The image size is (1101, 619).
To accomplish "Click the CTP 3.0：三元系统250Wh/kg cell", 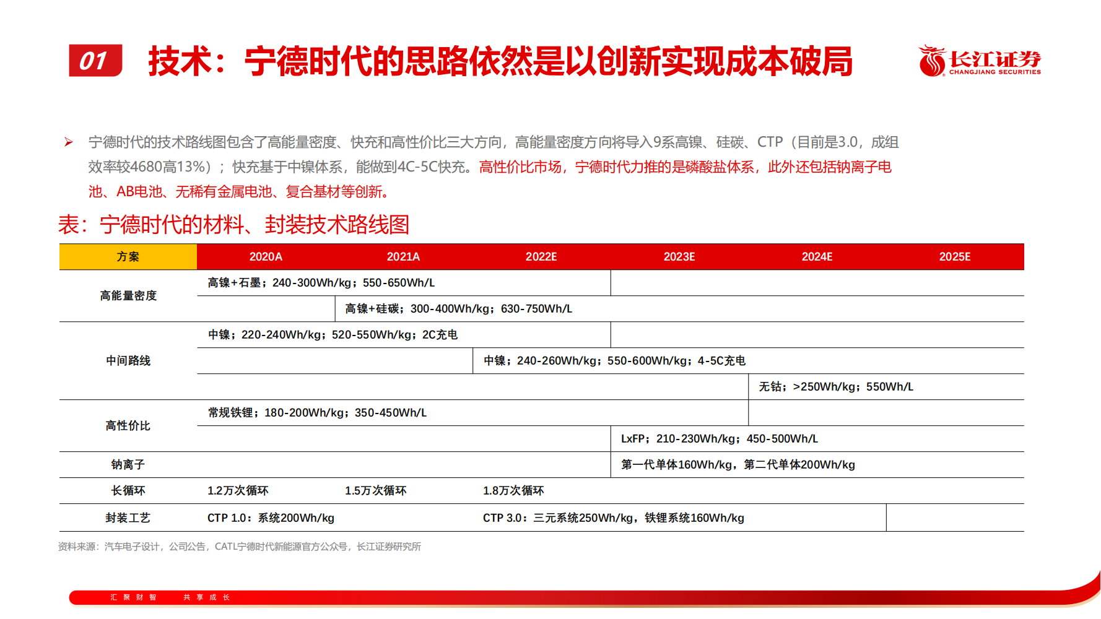I will pos(614,518).
